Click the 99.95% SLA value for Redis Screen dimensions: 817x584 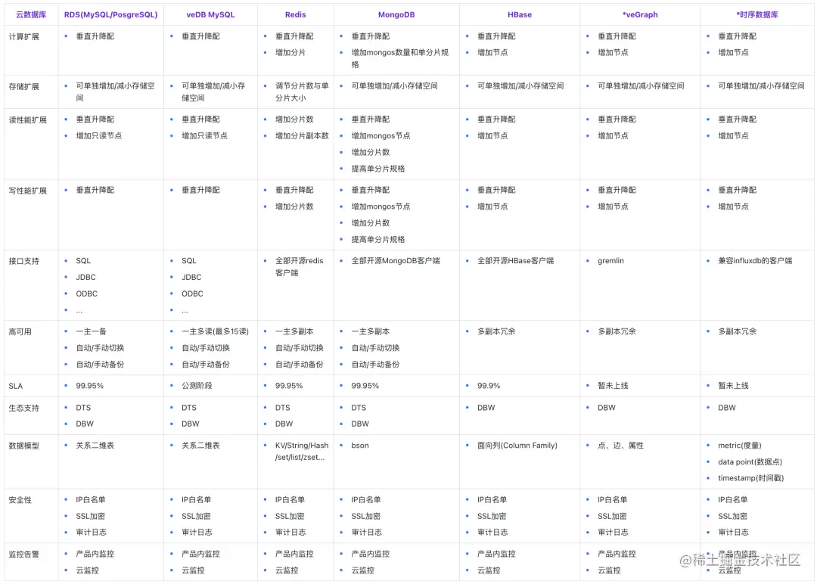[289, 386]
